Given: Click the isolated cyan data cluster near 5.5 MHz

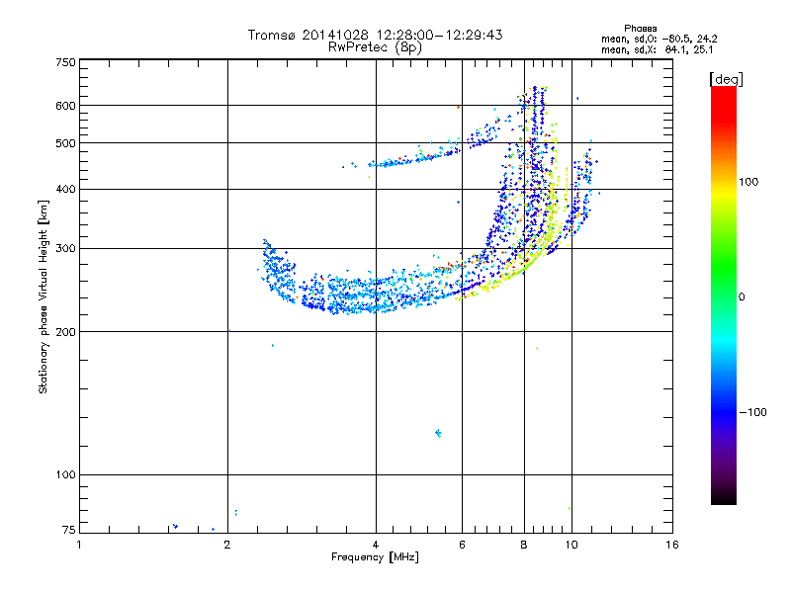Looking at the screenshot, I should pos(438,433).
